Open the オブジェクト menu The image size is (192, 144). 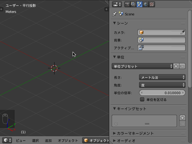[x=68, y=140]
